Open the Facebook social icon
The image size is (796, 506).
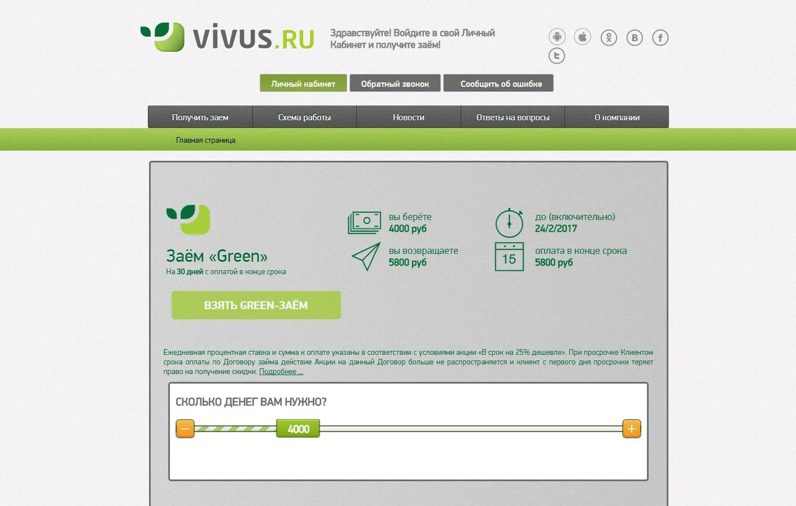661,38
